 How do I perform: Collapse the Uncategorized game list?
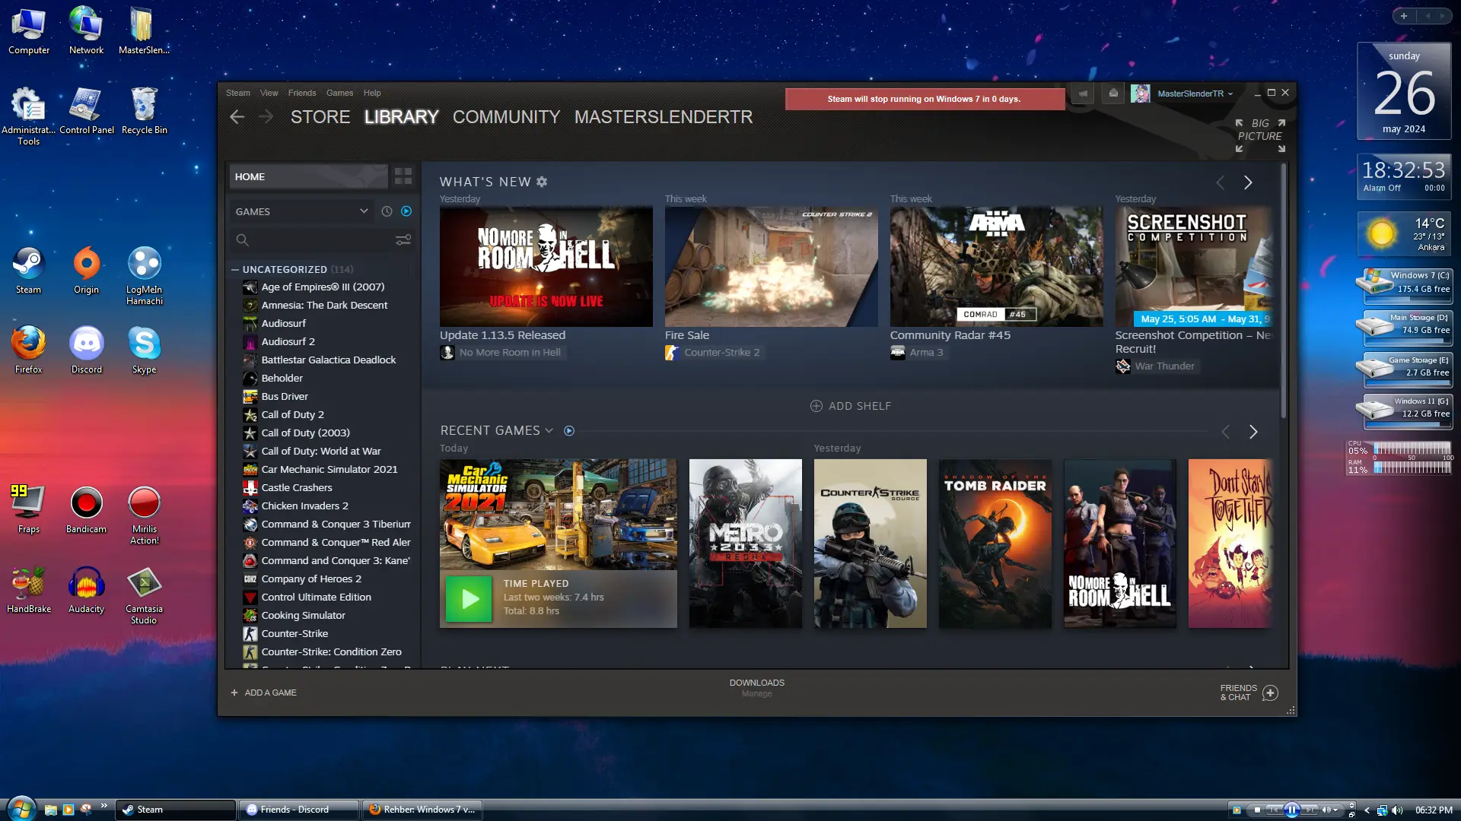coord(235,269)
